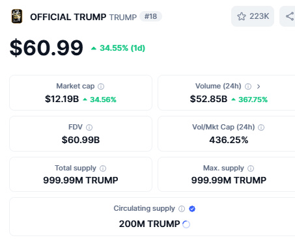
Task: Click the $12.19B market cap value
Action: point(62,99)
